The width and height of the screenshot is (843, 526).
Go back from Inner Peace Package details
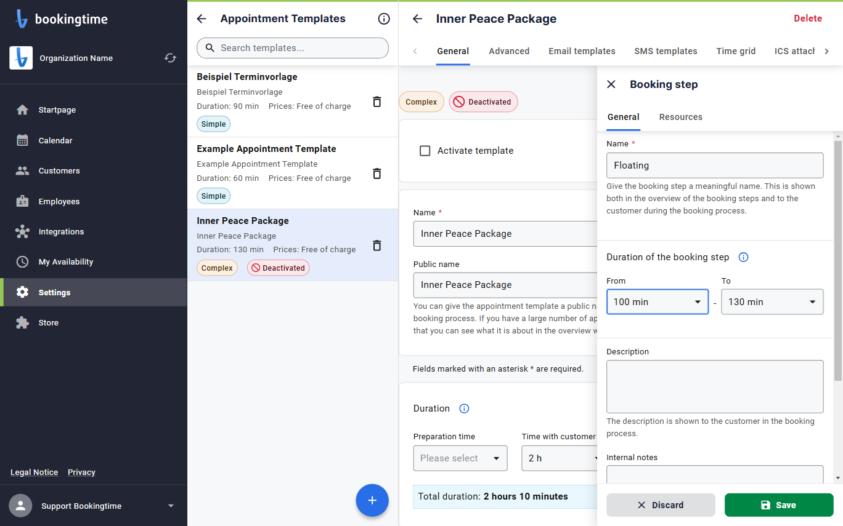418,19
